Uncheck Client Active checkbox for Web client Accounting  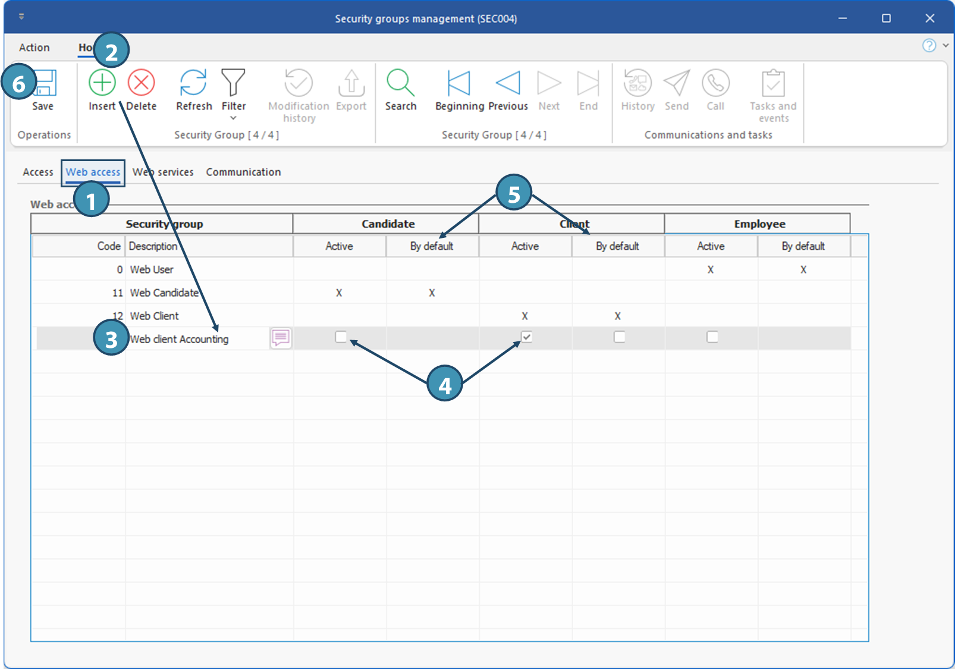526,337
